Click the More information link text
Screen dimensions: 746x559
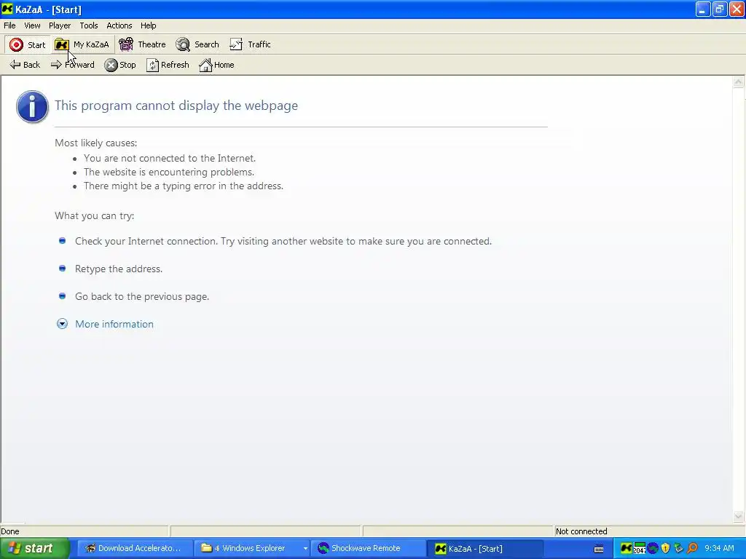114,324
